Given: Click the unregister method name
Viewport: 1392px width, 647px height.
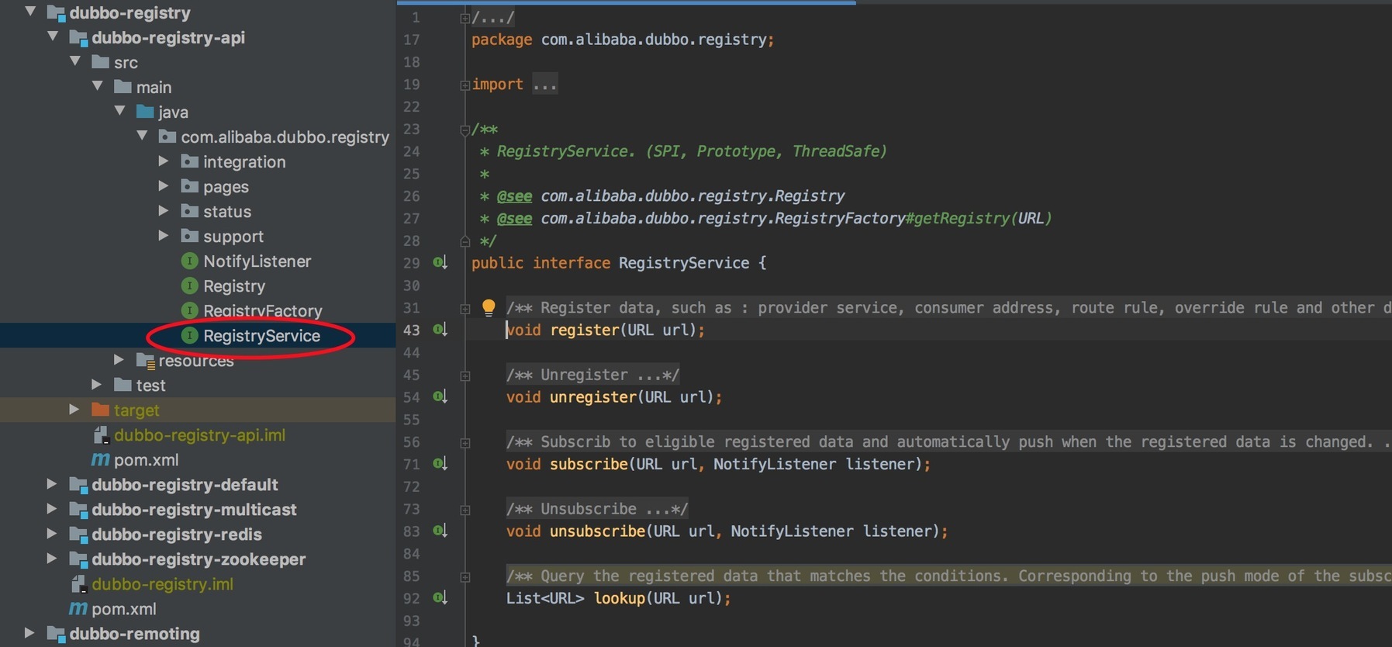Looking at the screenshot, I should 593,397.
